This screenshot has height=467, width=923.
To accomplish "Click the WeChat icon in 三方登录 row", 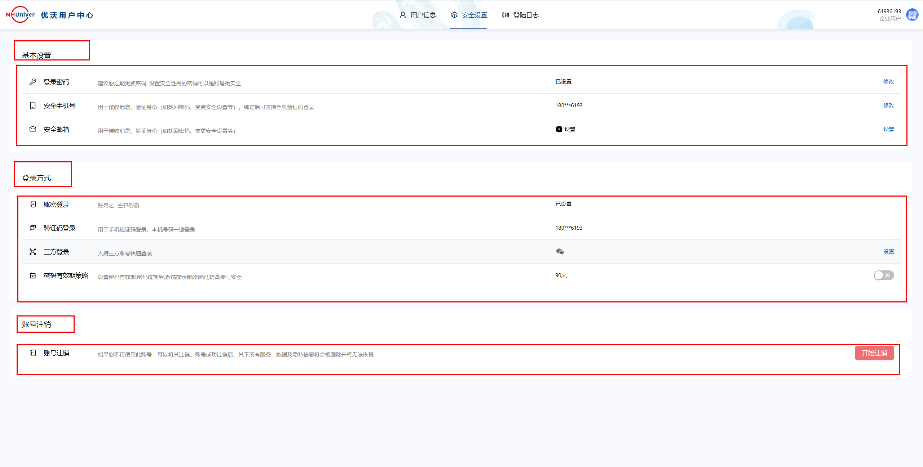I will pyautogui.click(x=560, y=251).
